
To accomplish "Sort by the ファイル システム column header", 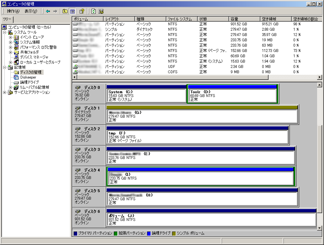I will [182, 19].
